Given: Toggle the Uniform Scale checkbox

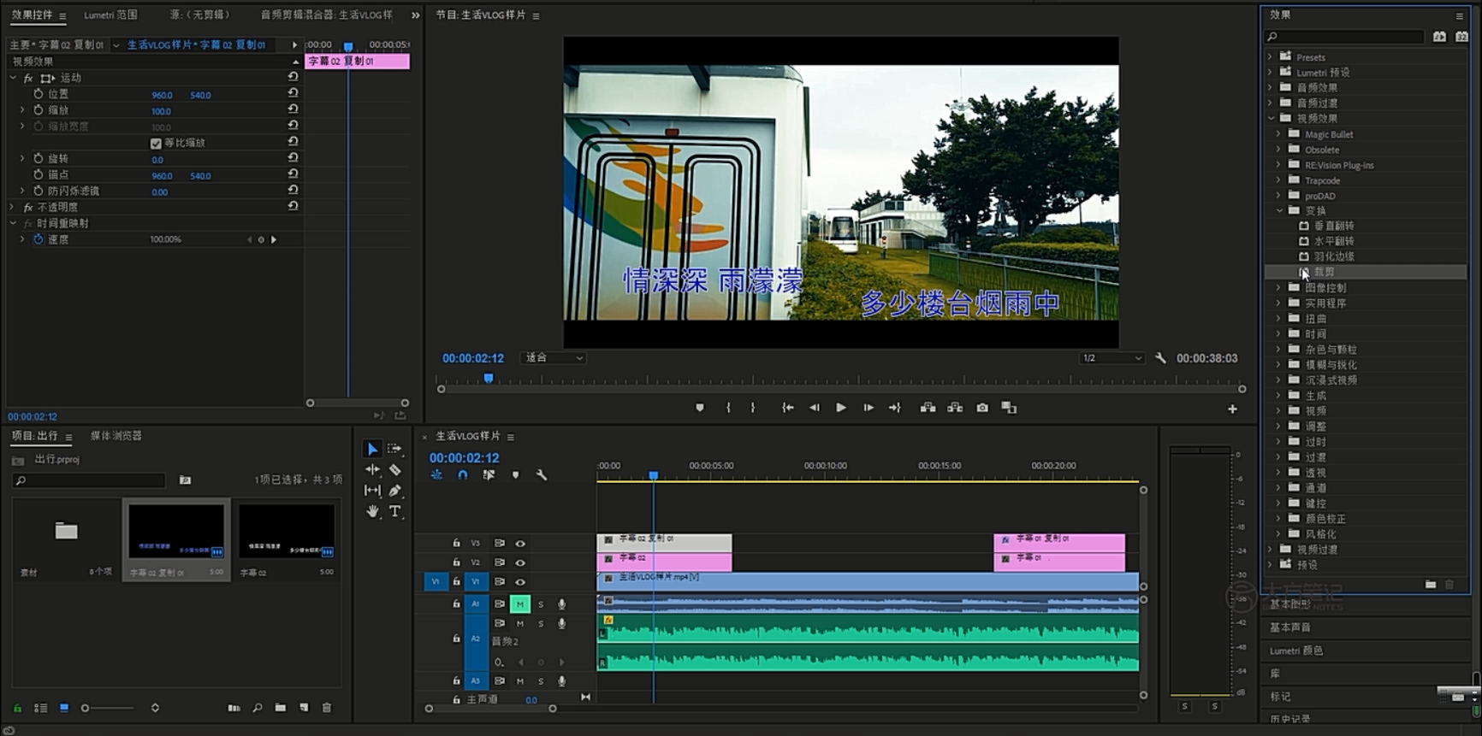Looking at the screenshot, I should 156,143.
